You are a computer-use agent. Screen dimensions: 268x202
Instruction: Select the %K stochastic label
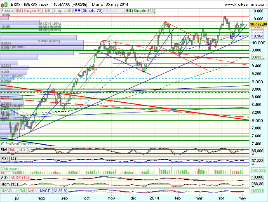pos(4,149)
